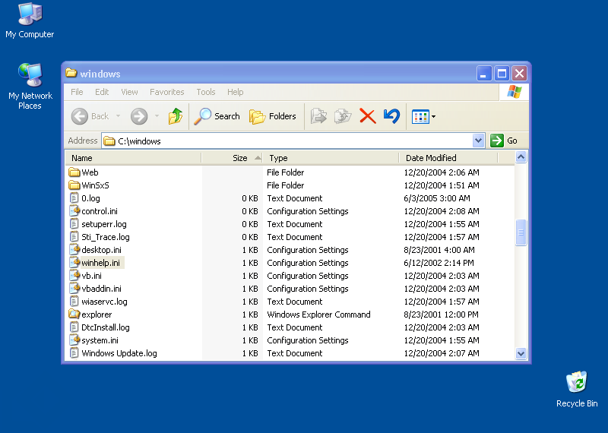This screenshot has height=433, width=608.
Task: Click the blue Undo icon
Action: point(391,116)
